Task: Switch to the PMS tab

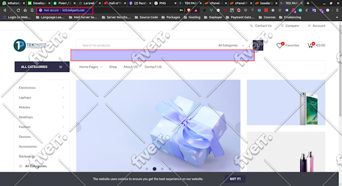Action: (165, 4)
